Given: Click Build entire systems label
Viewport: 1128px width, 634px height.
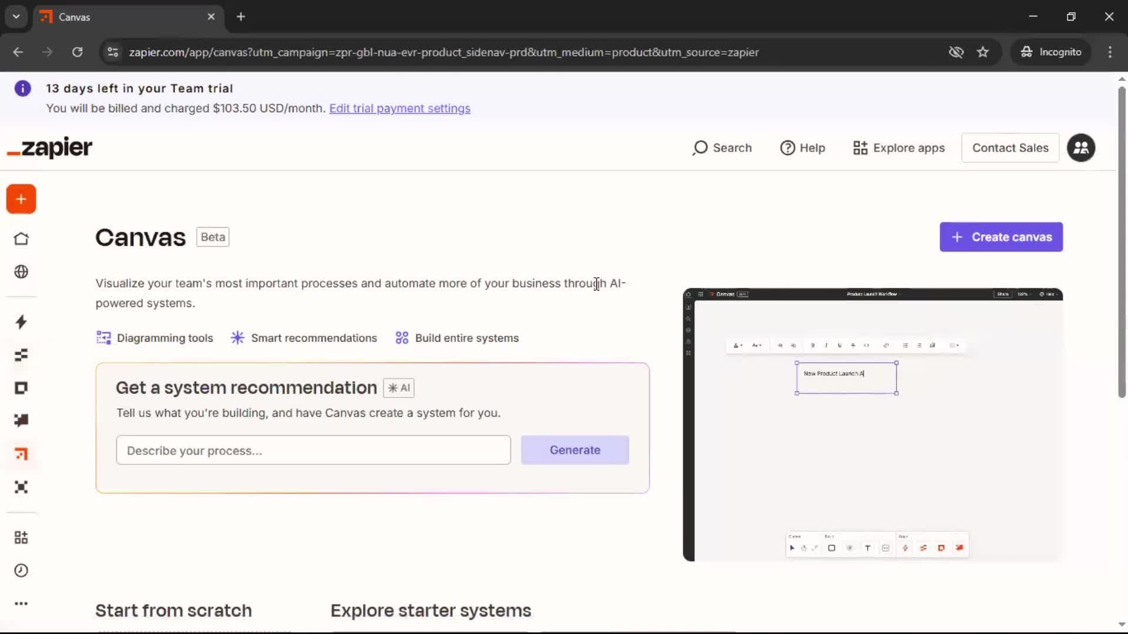Looking at the screenshot, I should (457, 338).
